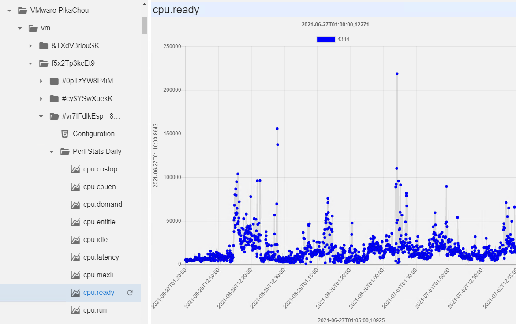Collapse the VMware PikaChou root node

(9, 11)
